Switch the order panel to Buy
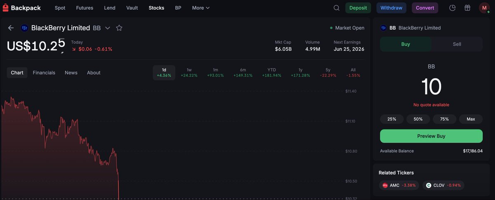The image size is (495, 200). (405, 44)
